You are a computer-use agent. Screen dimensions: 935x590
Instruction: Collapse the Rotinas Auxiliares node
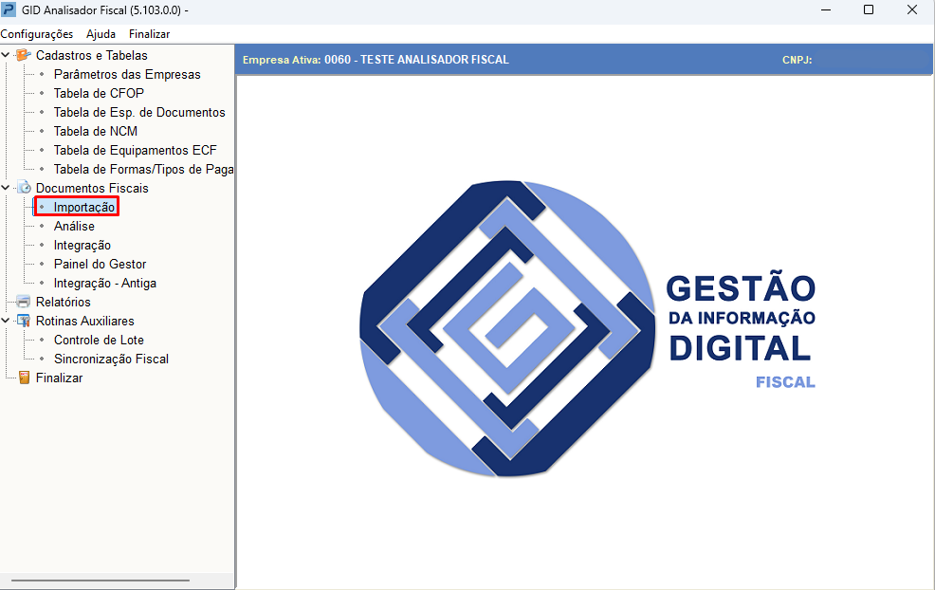[x=6, y=321]
